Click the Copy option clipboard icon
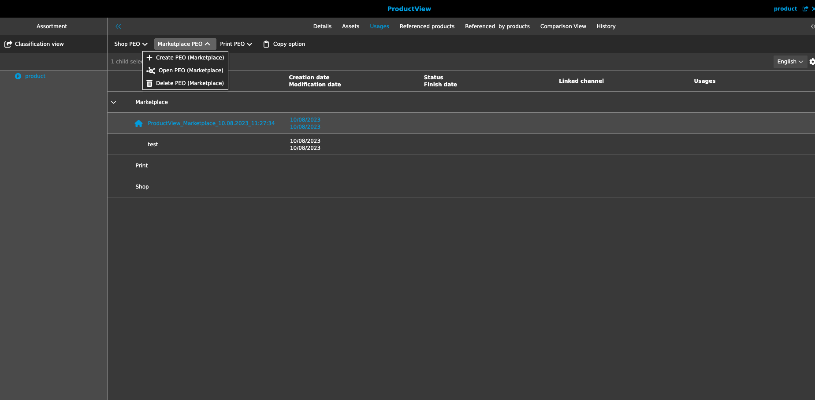Image resolution: width=815 pixels, height=400 pixels. pyautogui.click(x=266, y=44)
